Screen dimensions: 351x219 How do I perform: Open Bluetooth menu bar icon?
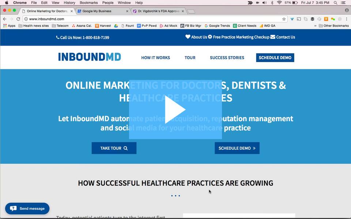[x=272, y=3]
